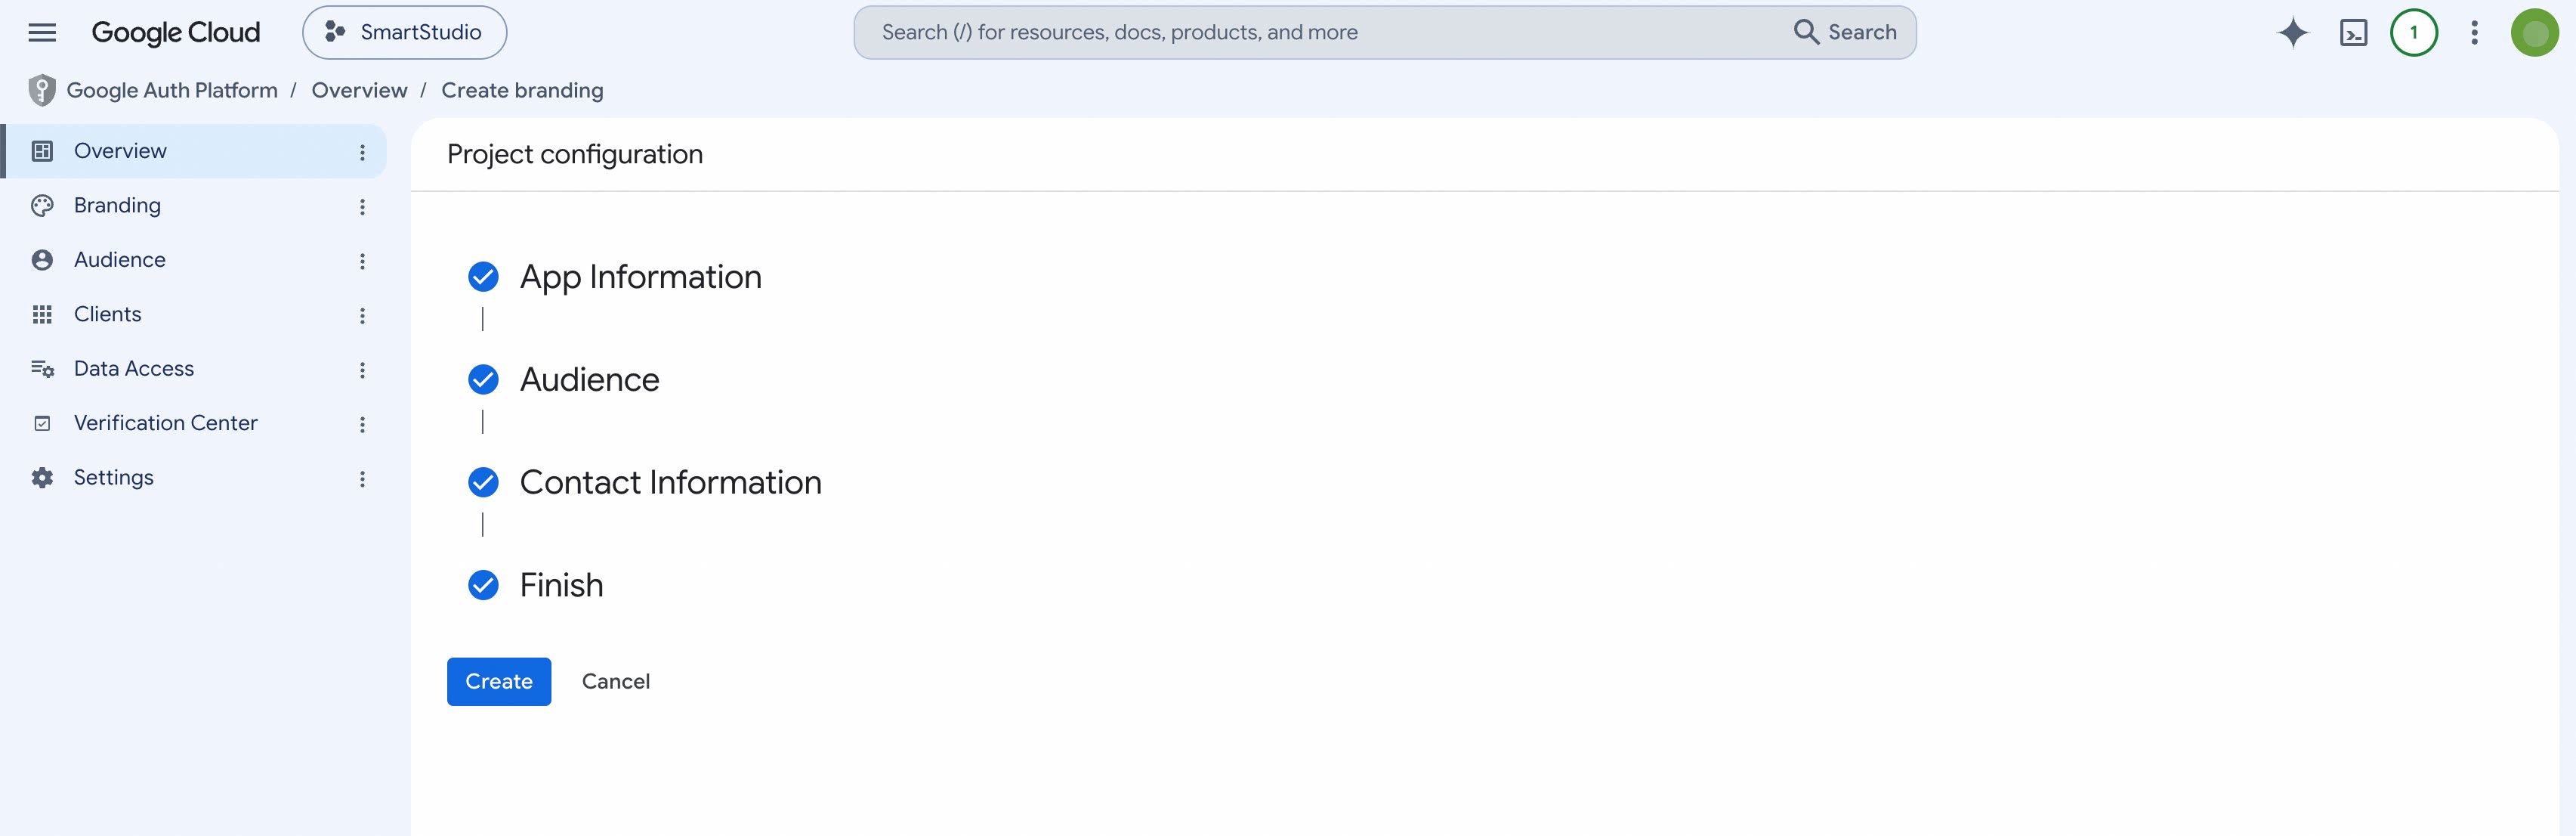Expand the App Information step
Image resolution: width=2576 pixels, height=836 pixels.
pos(640,277)
